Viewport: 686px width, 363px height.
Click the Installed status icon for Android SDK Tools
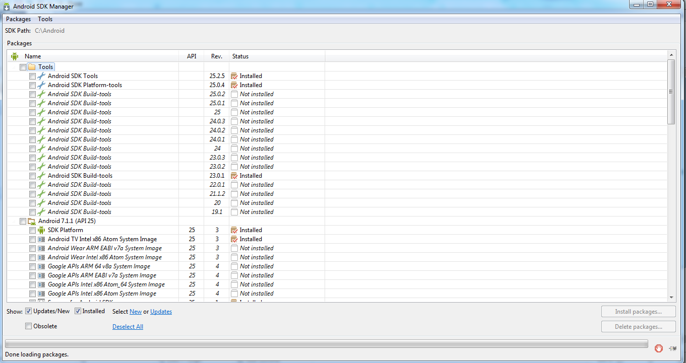pos(234,76)
